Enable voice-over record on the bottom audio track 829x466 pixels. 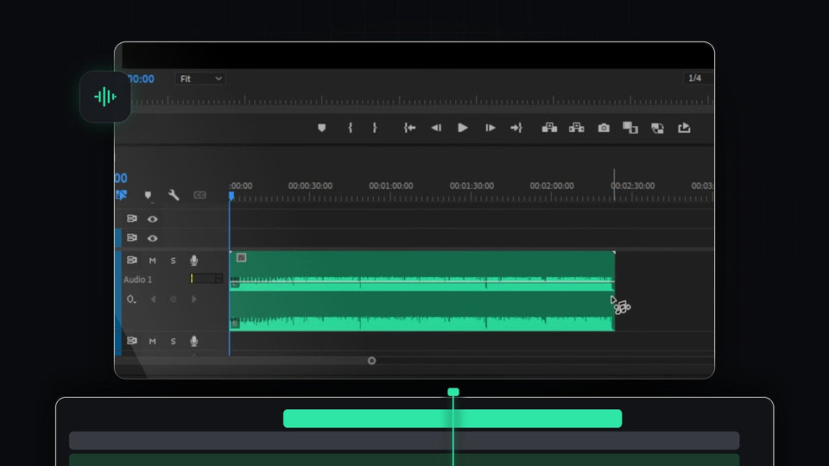tap(194, 341)
